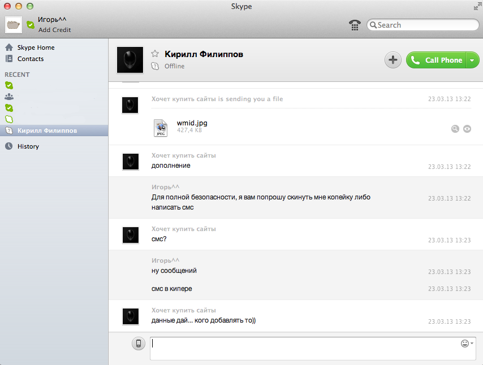This screenshot has height=365, width=483.
Task: Click avatar beside данные дай message
Action: [x=130, y=316]
